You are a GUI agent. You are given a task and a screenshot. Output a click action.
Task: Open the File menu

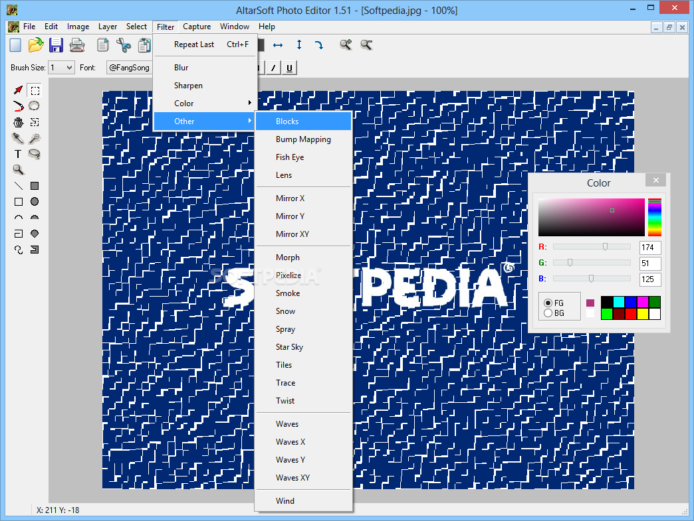tap(29, 27)
